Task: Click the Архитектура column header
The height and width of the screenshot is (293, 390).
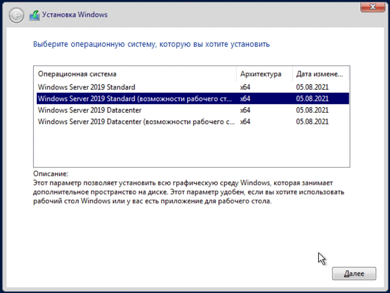Action: (x=264, y=74)
